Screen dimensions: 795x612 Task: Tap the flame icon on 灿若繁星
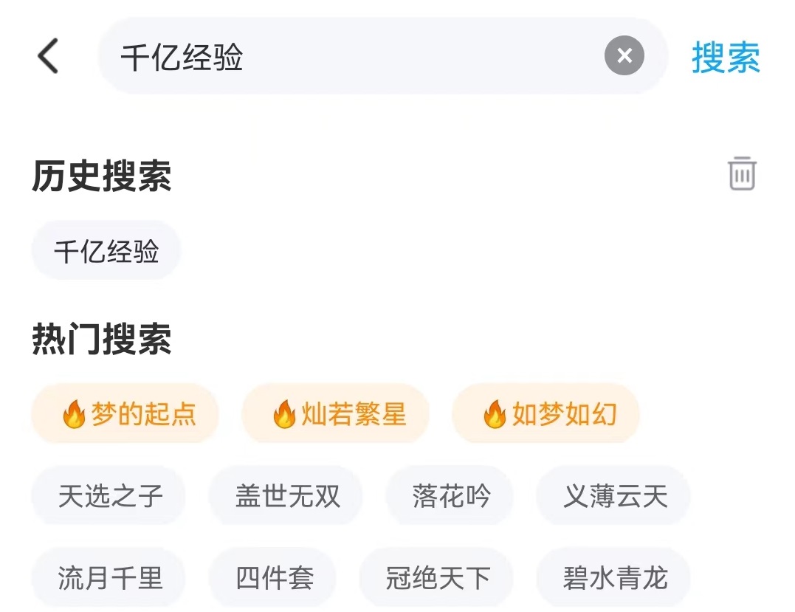(284, 415)
